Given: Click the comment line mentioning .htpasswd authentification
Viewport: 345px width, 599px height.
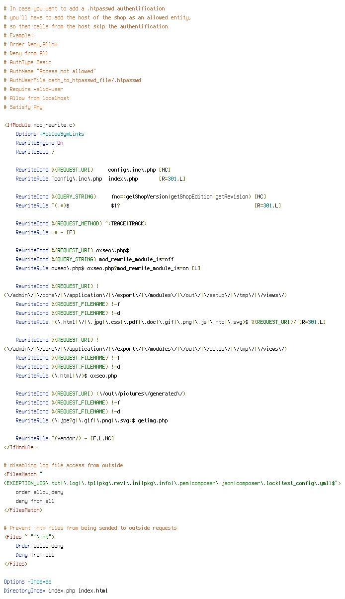Looking at the screenshot, I should click(84, 8).
